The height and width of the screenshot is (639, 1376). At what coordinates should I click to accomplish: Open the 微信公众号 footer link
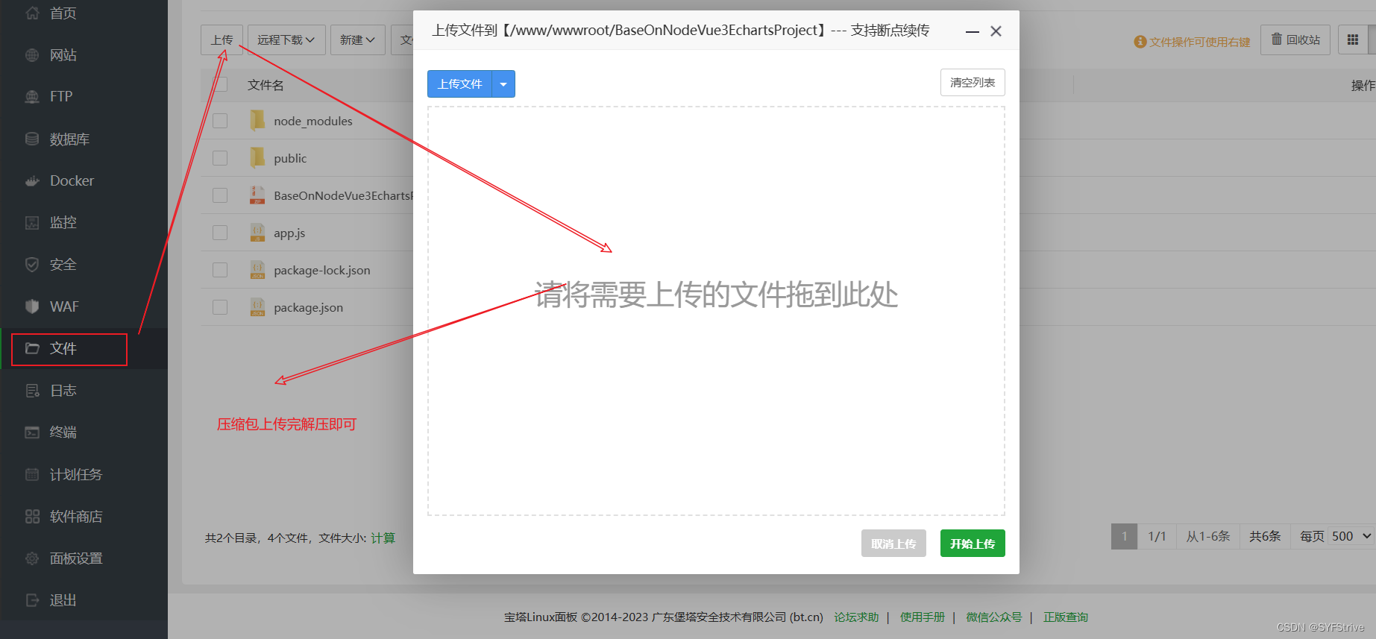point(994,617)
